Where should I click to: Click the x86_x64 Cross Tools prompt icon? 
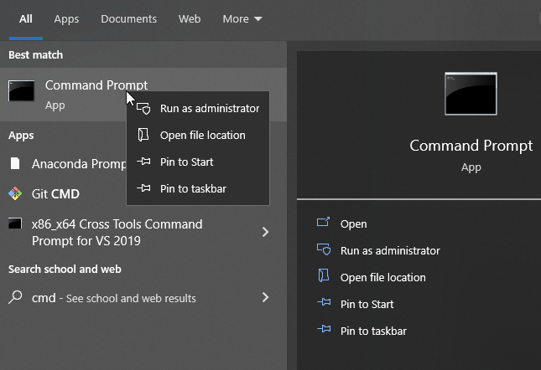point(15,224)
